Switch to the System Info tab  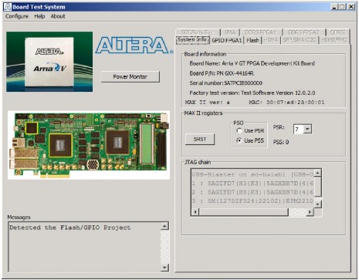click(192, 40)
